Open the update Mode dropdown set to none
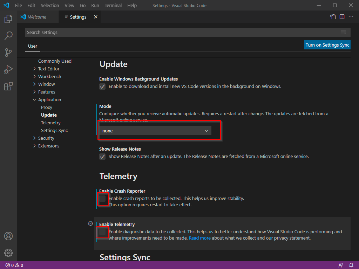The width and height of the screenshot is (359, 269). tap(155, 131)
